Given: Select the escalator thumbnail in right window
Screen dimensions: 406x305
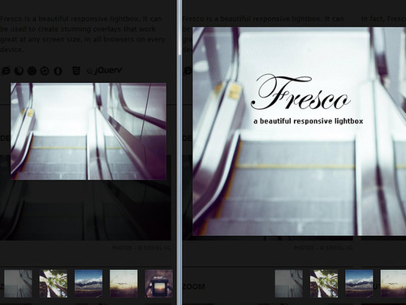Looking at the screenshot, I should tap(289, 284).
